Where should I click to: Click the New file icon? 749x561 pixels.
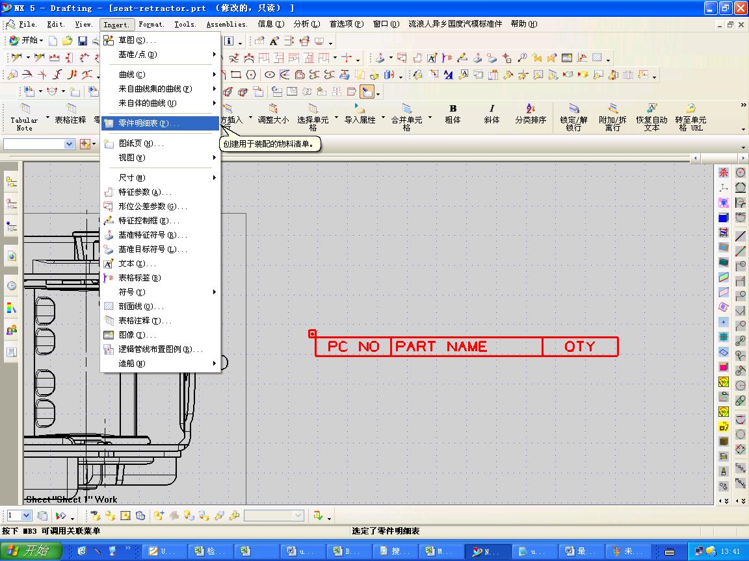click(x=53, y=40)
